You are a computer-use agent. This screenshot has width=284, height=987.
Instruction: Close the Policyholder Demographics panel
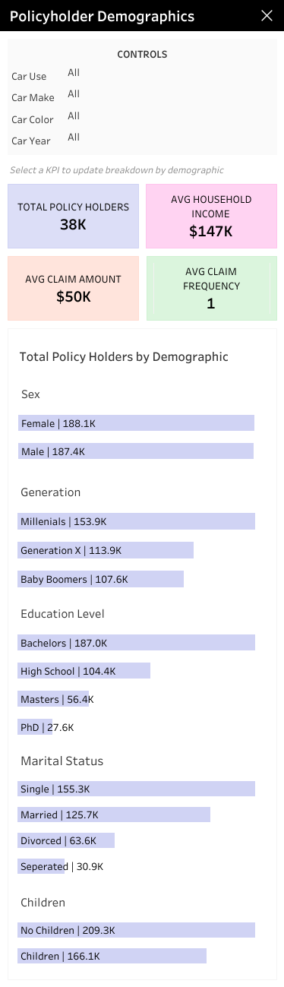(x=267, y=15)
